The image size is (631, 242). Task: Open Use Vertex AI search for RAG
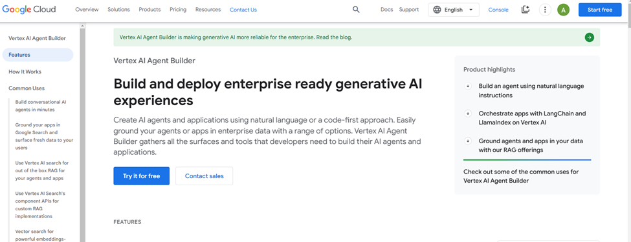click(42, 170)
